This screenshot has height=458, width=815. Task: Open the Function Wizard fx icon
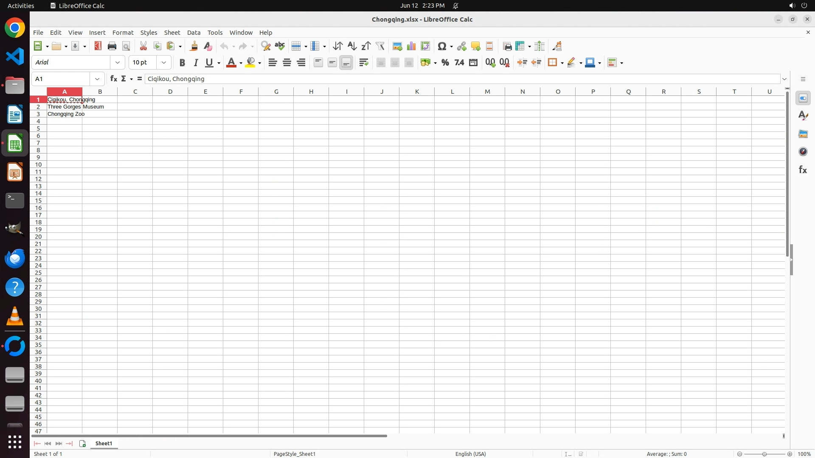[x=113, y=79]
